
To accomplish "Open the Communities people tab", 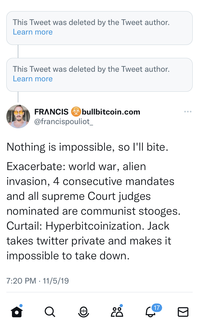I will tap(117, 312).
